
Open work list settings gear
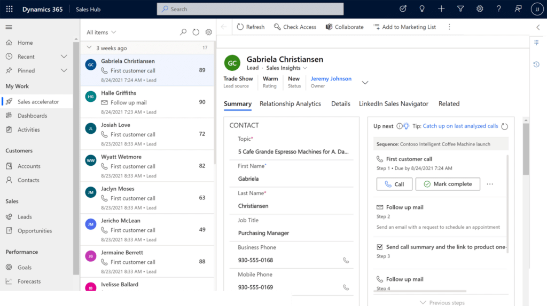[209, 32]
